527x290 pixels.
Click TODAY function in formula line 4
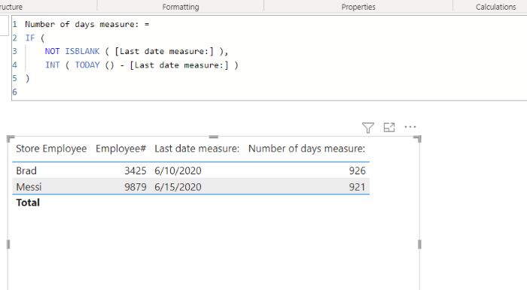pyautogui.click(x=87, y=65)
